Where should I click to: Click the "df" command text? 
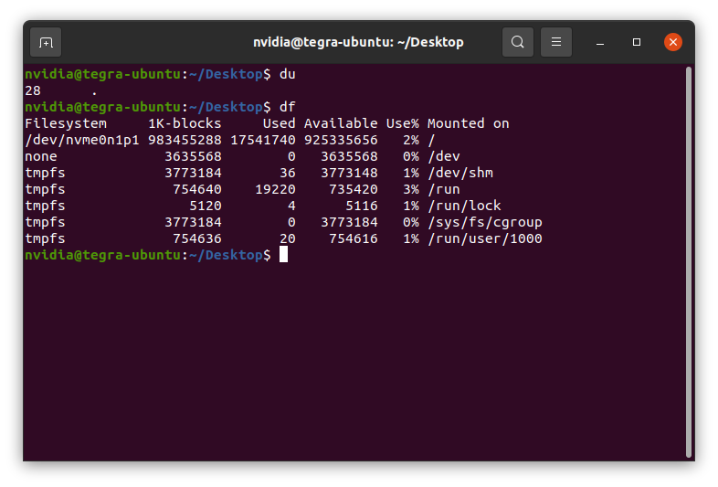pyautogui.click(x=288, y=107)
